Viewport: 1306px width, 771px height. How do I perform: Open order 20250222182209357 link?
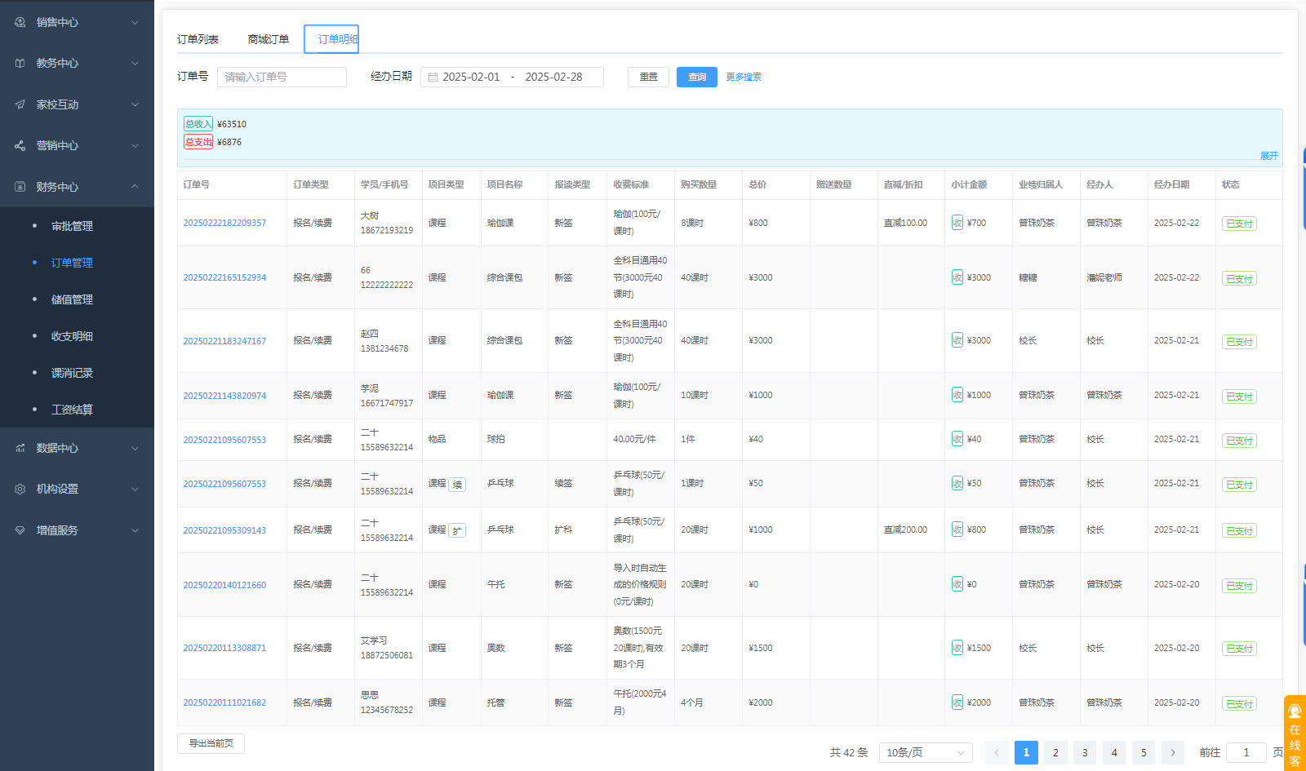coord(224,223)
